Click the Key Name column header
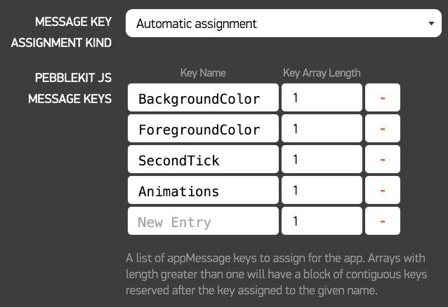448x307 pixels. coord(203,73)
